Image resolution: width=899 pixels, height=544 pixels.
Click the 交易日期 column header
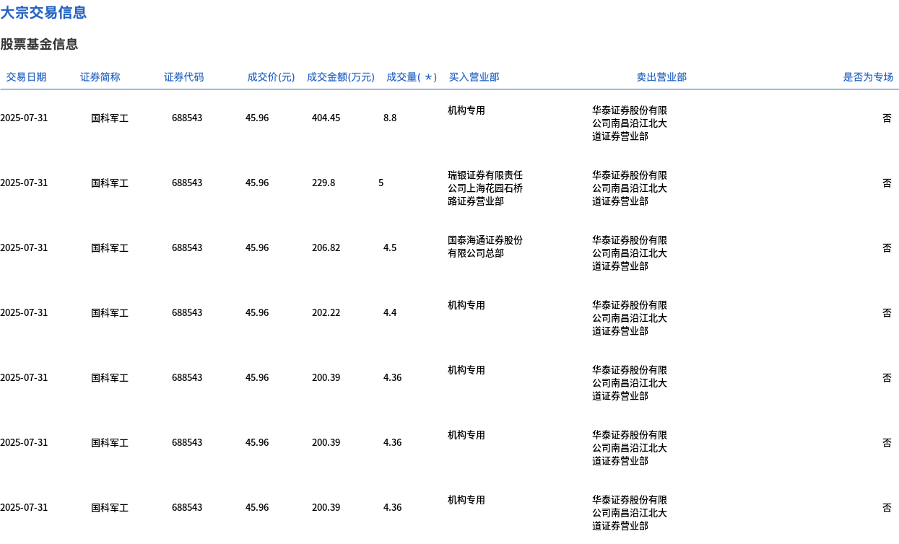(x=26, y=77)
